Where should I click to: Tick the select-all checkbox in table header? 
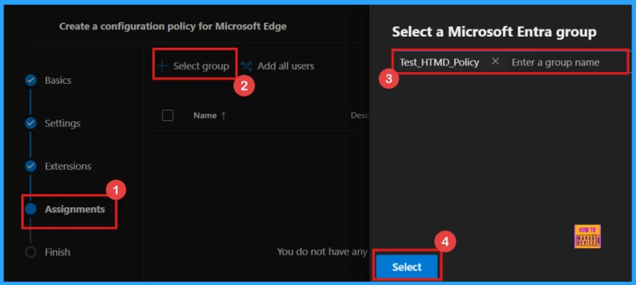pyautogui.click(x=168, y=115)
